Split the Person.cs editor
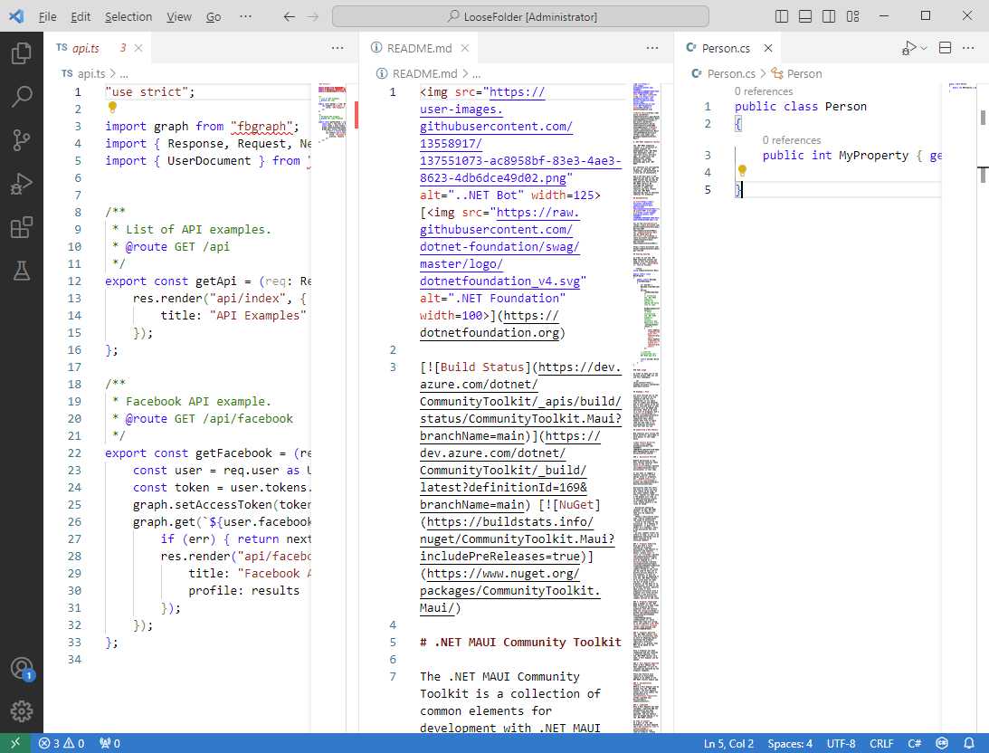This screenshot has width=989, height=753. tap(945, 48)
